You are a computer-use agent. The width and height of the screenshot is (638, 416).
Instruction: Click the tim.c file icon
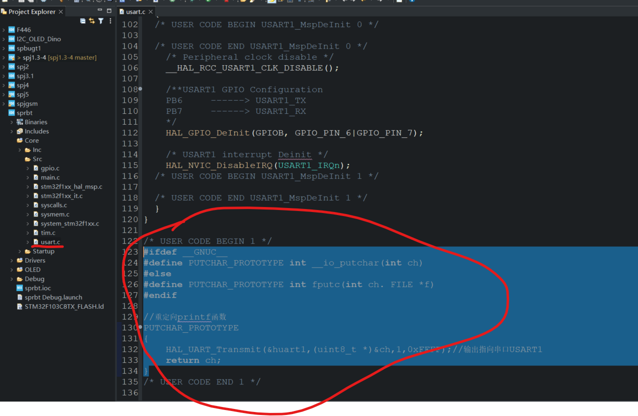tap(36, 233)
